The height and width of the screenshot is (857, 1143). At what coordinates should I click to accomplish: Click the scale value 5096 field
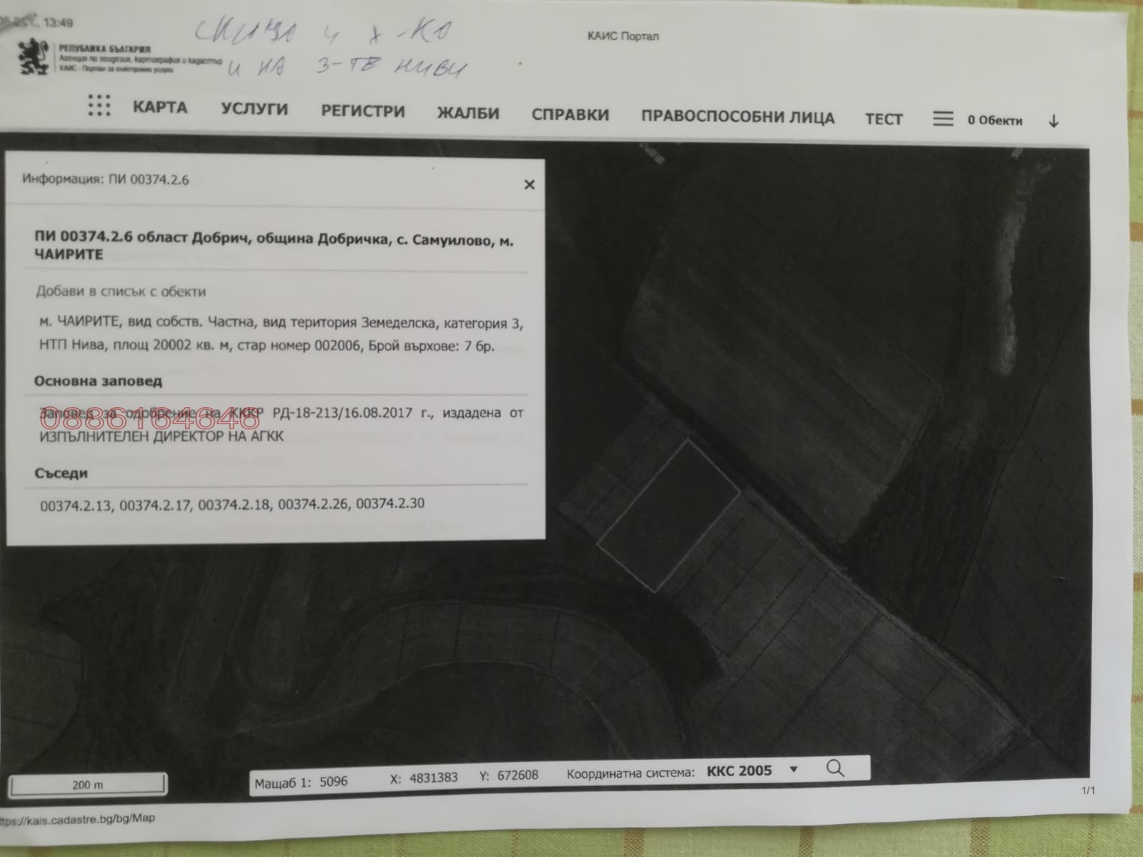coord(334,781)
